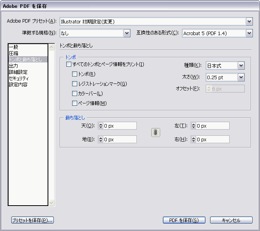Click the 地(B) bleed stepper arrows
The height and width of the screenshot is (231, 260).
tap(101, 139)
